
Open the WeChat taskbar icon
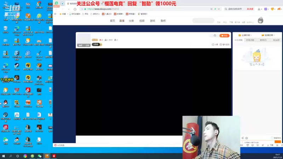point(40,156)
